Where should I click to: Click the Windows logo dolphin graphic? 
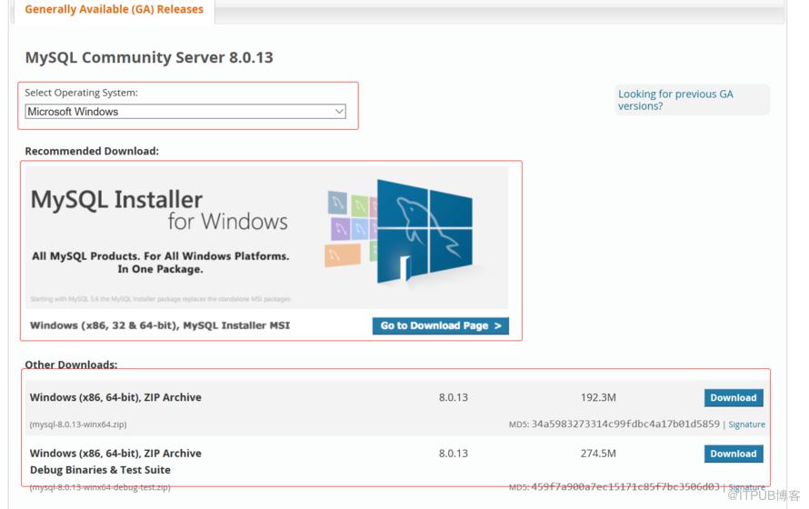(x=424, y=231)
